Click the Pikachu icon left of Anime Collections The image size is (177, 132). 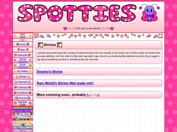click(15, 66)
